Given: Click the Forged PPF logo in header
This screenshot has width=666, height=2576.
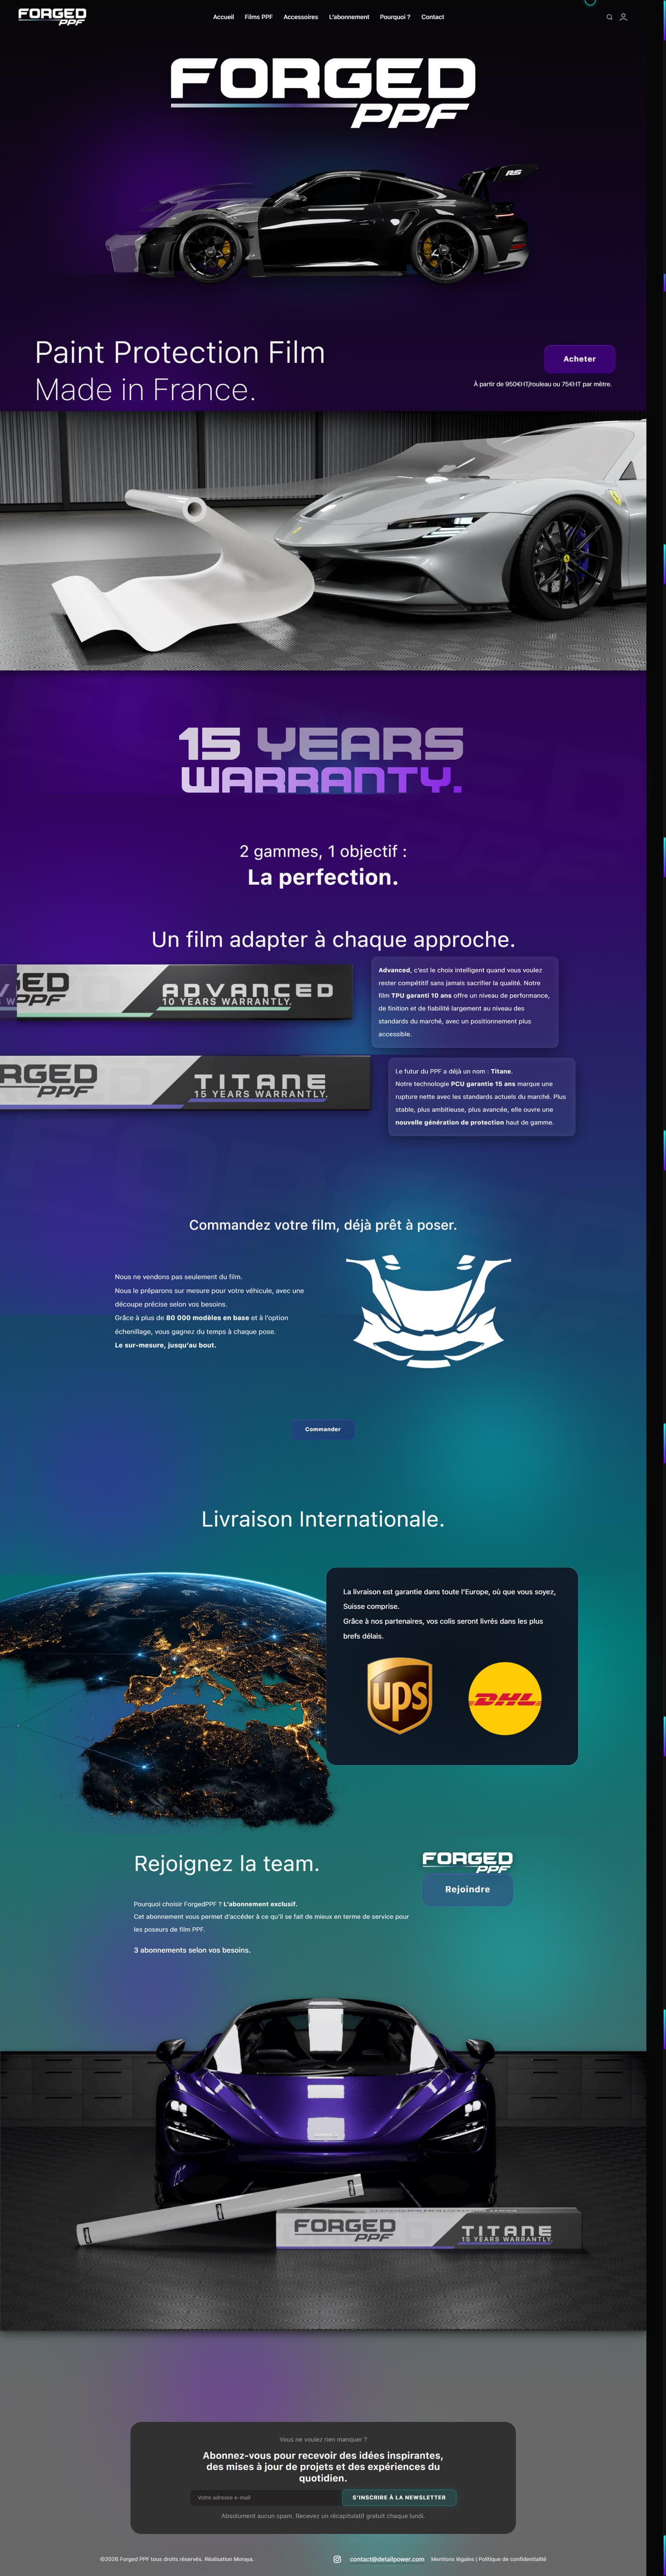Looking at the screenshot, I should 52,16.
